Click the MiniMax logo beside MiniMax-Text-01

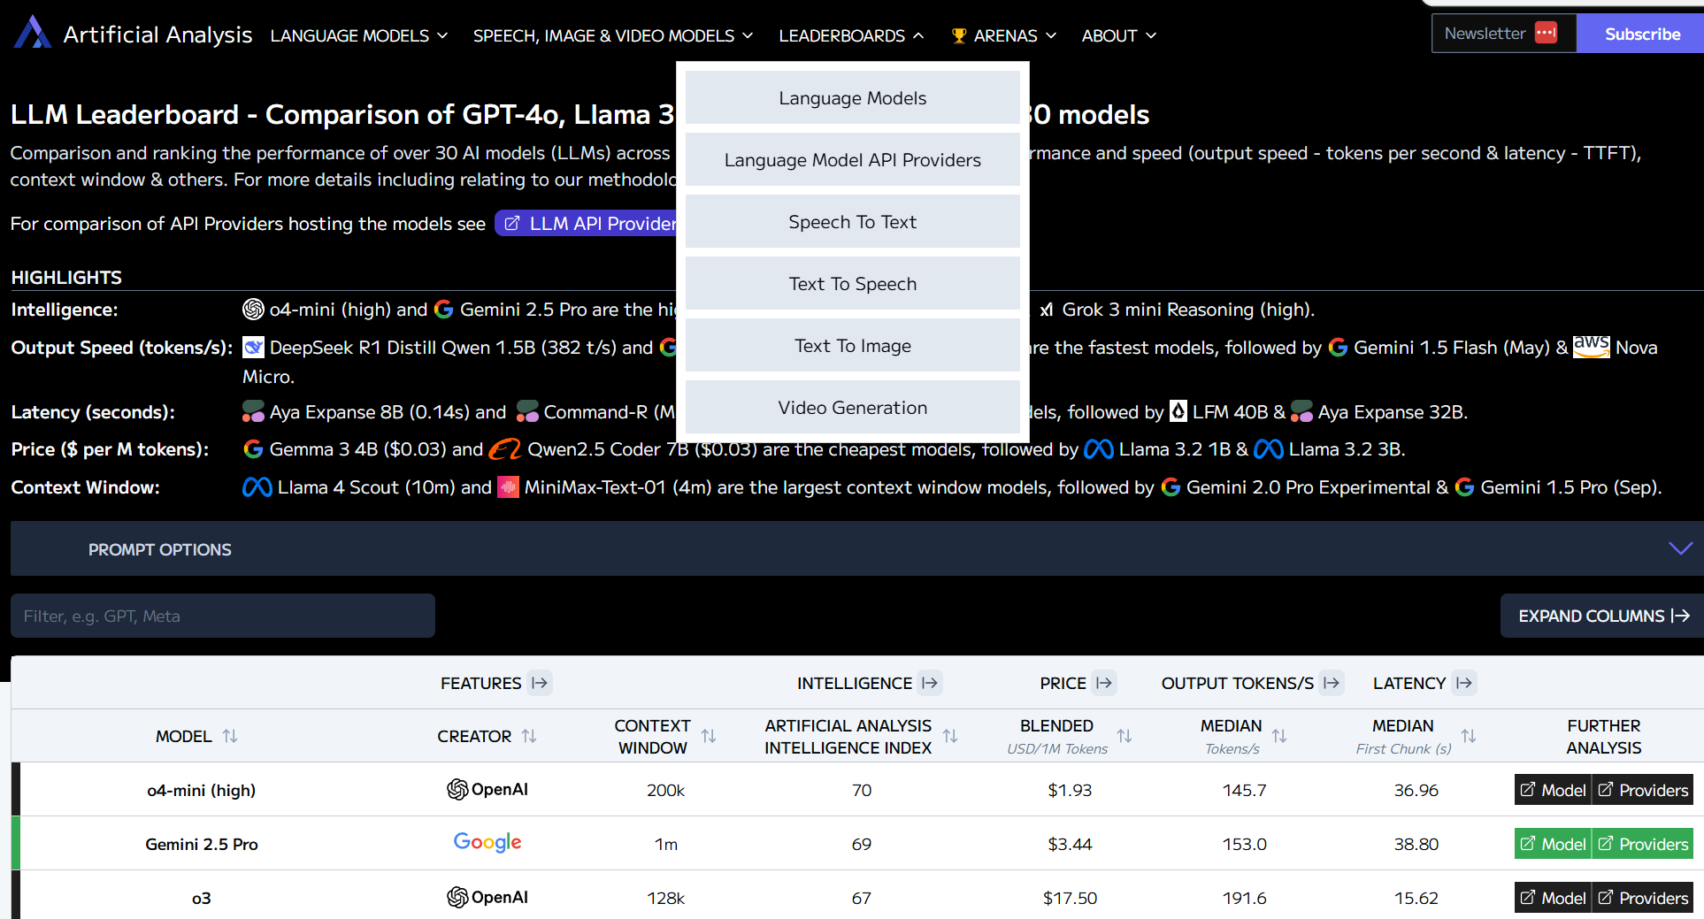coord(508,487)
